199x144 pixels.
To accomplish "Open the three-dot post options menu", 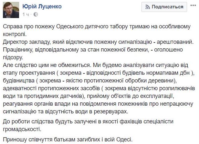I will [x=193, y=5].
